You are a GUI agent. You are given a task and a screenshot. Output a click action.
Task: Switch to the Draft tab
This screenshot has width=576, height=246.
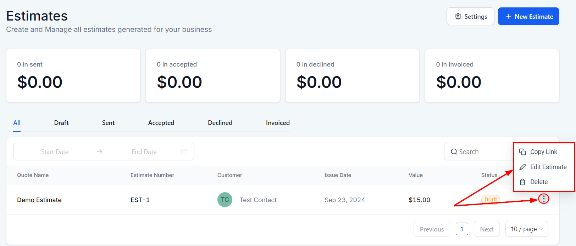[x=61, y=123]
